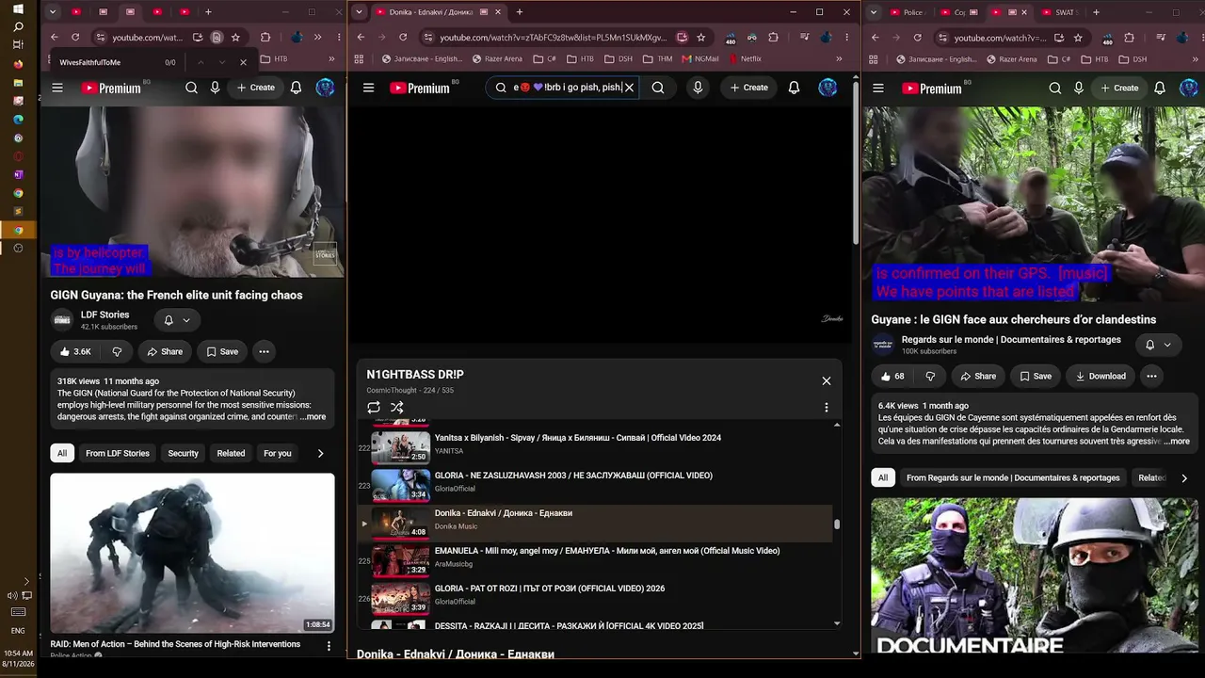The width and height of the screenshot is (1205, 678).
Task: Like the Guyane GIGN video with 68 likes
Action: point(891,376)
